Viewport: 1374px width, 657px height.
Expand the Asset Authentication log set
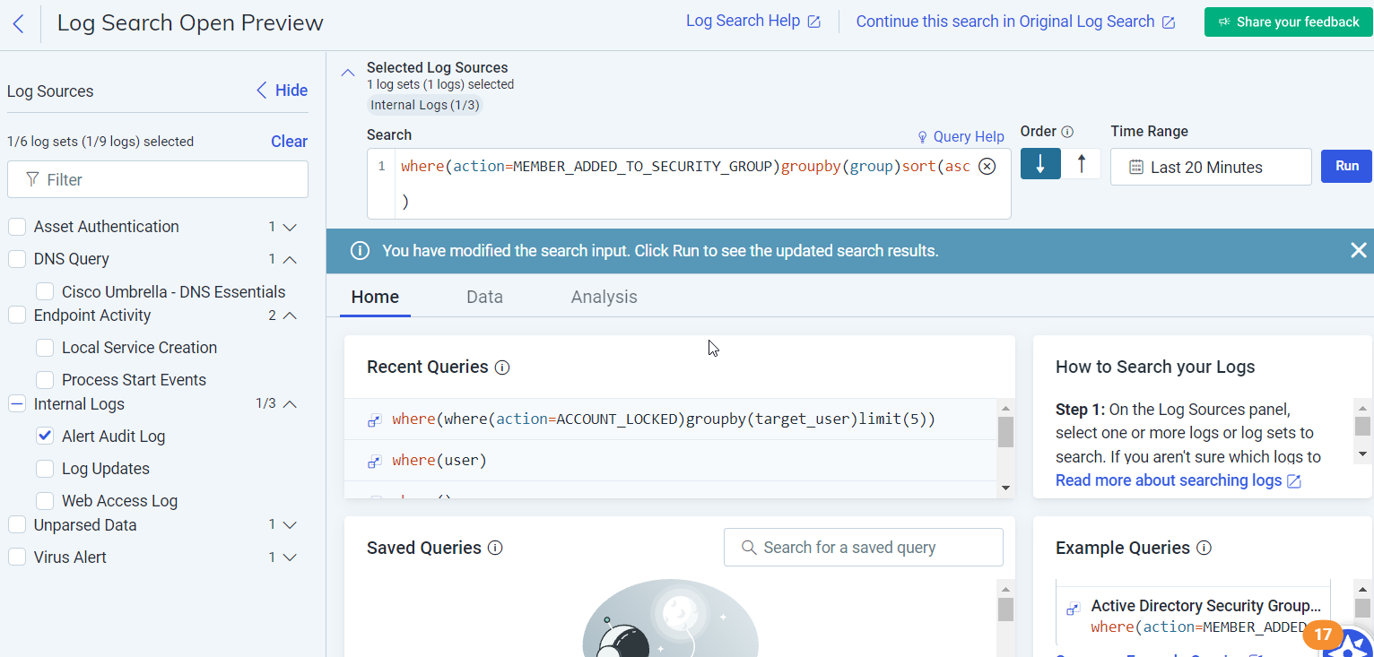(x=289, y=228)
